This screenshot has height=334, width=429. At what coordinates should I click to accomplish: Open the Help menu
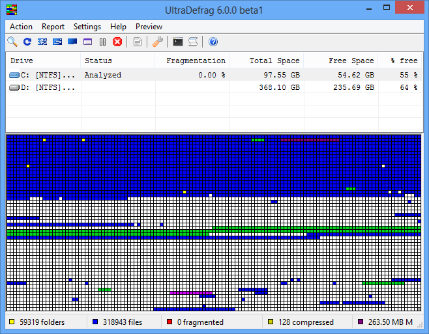[x=118, y=27]
